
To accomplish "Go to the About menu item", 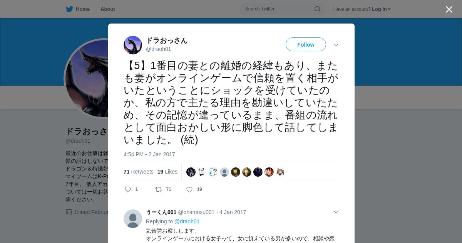I will [x=108, y=9].
